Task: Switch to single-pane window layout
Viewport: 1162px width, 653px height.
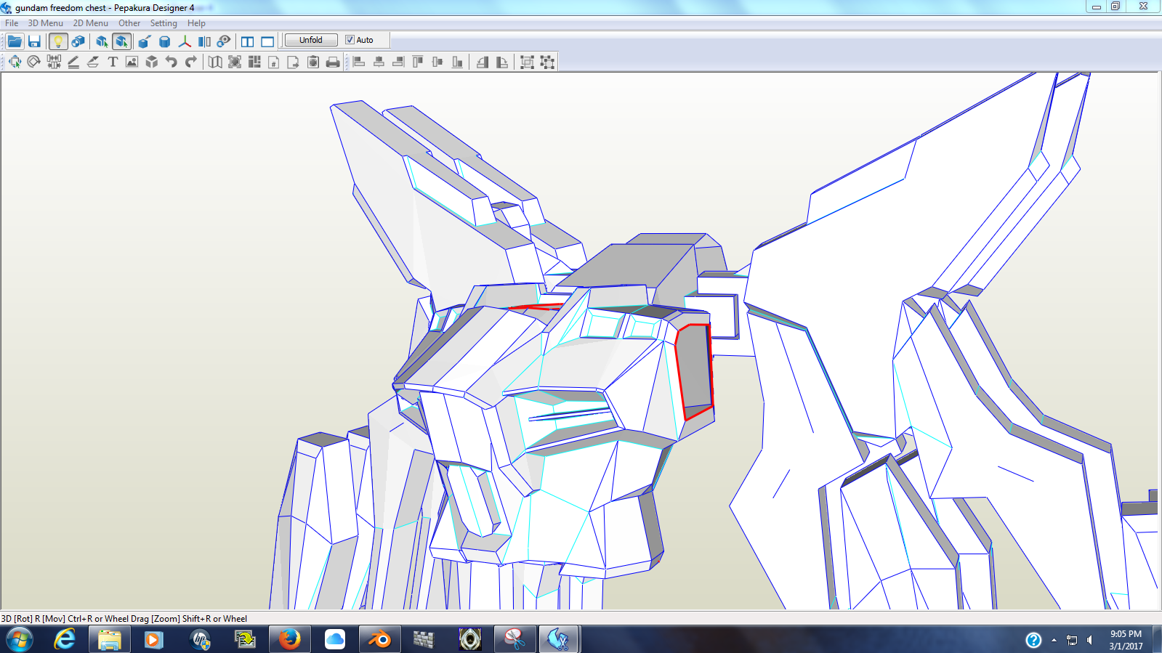Action: point(267,41)
